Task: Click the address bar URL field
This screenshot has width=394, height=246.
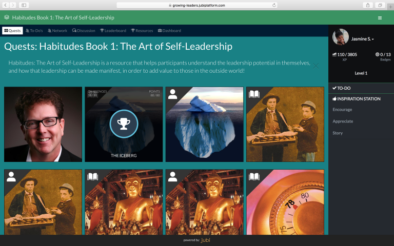Action: 197,5
